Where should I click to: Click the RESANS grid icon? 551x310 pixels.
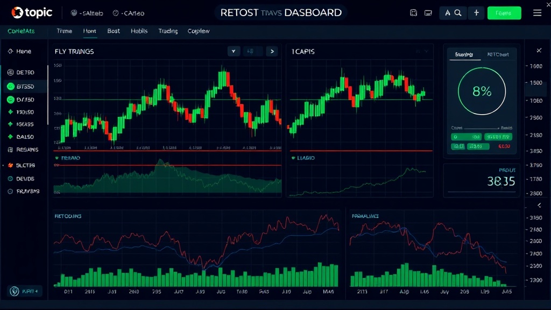(10, 150)
